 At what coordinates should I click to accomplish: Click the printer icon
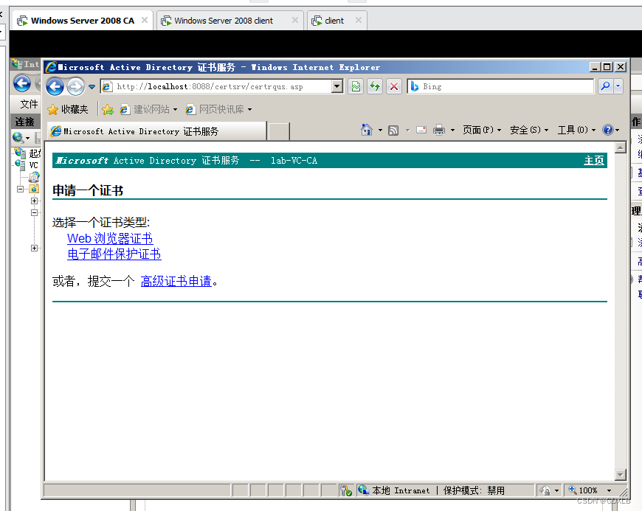[x=439, y=130]
